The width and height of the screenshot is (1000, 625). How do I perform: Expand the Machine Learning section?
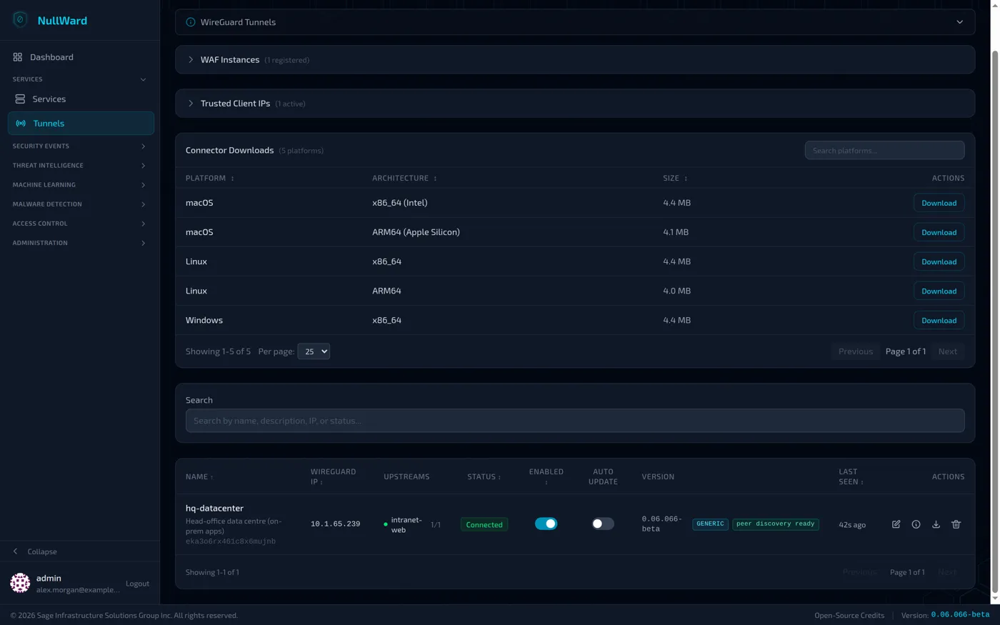coord(80,184)
